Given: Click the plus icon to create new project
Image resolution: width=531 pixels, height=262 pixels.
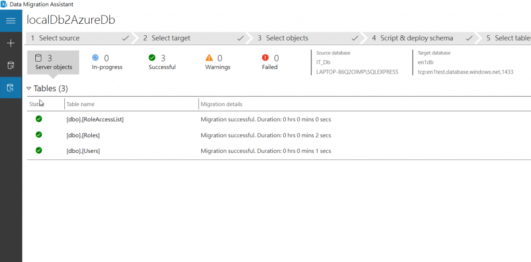Looking at the screenshot, I should [x=11, y=43].
